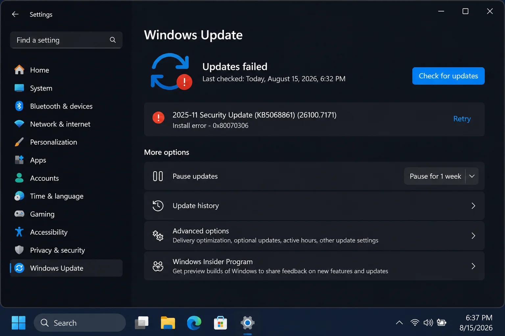
Task: Expand the Pause for 1 week dropdown arrow
Action: click(x=472, y=176)
